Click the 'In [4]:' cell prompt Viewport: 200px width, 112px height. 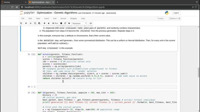(x=32, y=93)
